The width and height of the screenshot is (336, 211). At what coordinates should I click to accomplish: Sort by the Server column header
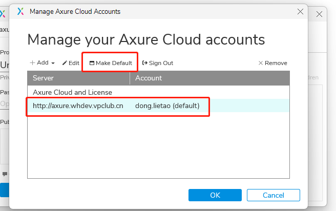pyautogui.click(x=79, y=78)
